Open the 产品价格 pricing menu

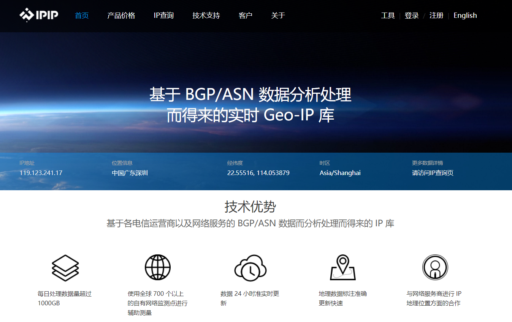(121, 16)
